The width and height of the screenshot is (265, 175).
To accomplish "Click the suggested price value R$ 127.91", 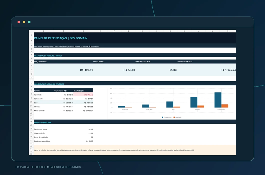I will 86,70.
